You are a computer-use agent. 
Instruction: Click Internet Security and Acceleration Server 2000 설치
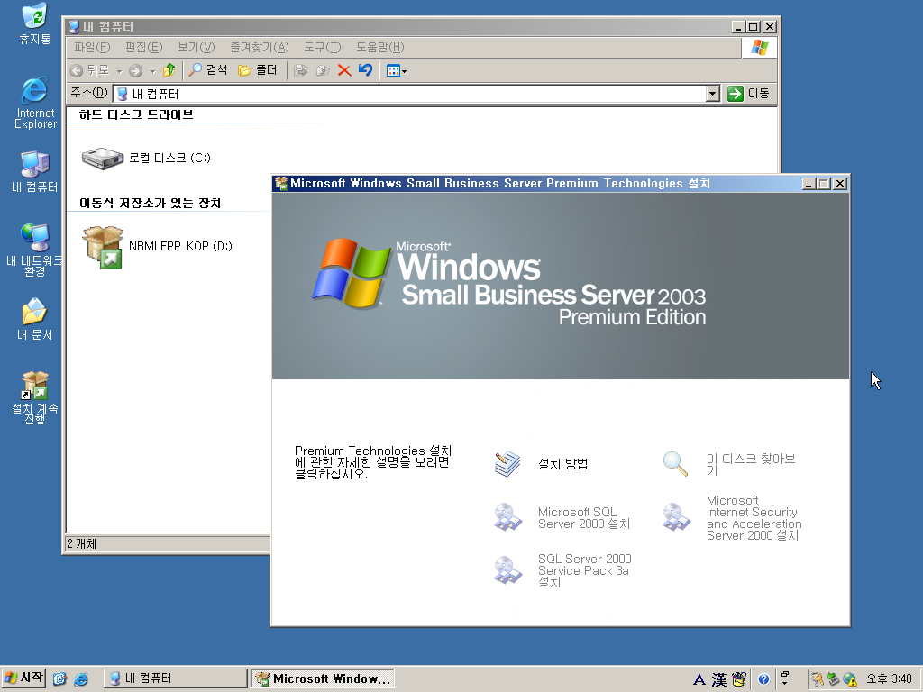coord(754,518)
